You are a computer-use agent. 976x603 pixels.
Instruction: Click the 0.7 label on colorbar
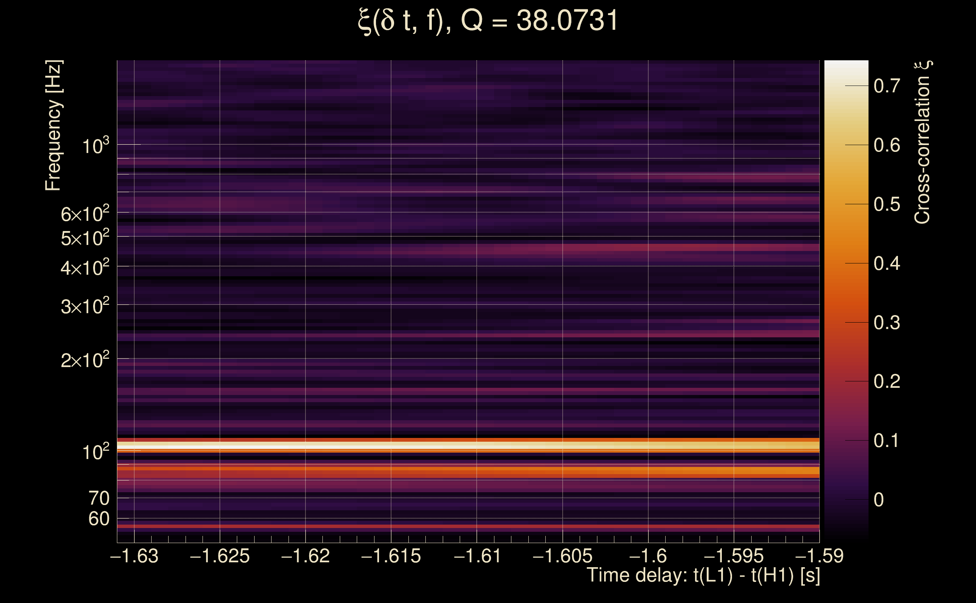887,86
